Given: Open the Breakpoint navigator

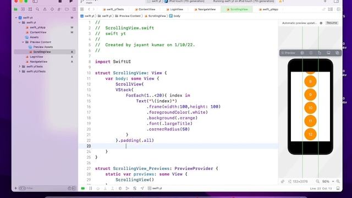Looking at the screenshot, I should (x=67, y=9).
